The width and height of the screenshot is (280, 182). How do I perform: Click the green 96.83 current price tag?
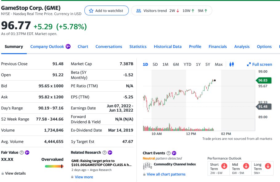pos(264,81)
